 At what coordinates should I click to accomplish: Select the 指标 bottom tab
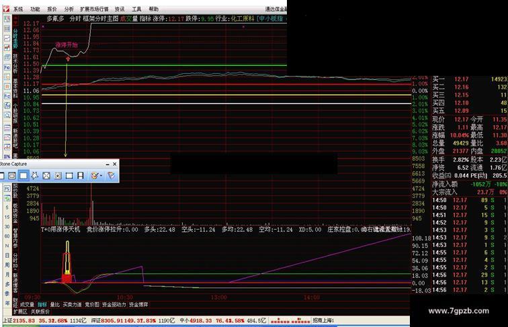pyautogui.click(x=42, y=305)
